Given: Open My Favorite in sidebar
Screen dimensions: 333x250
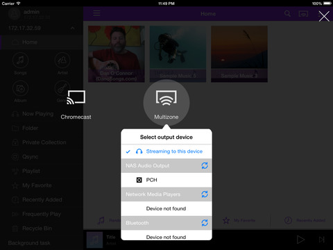Looking at the screenshot, I should point(42,185).
